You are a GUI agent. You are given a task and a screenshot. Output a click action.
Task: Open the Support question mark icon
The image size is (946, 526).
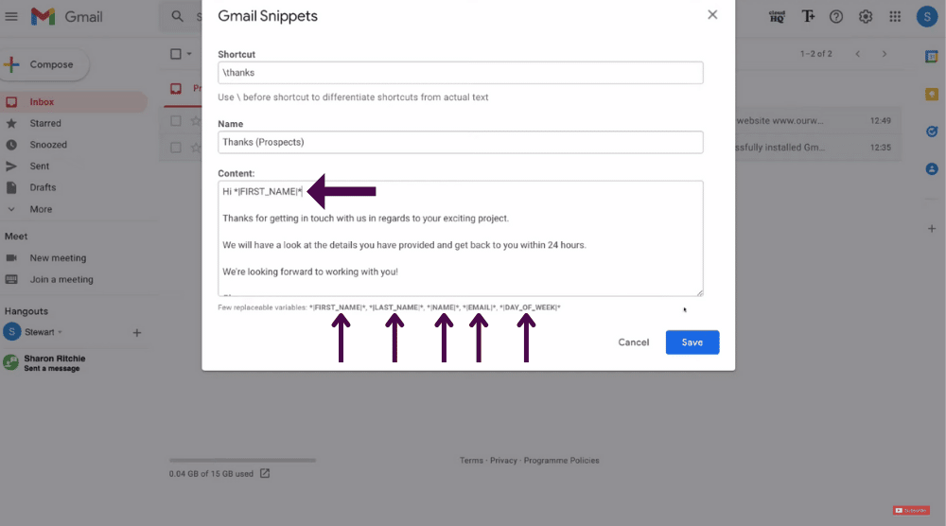[x=836, y=17]
